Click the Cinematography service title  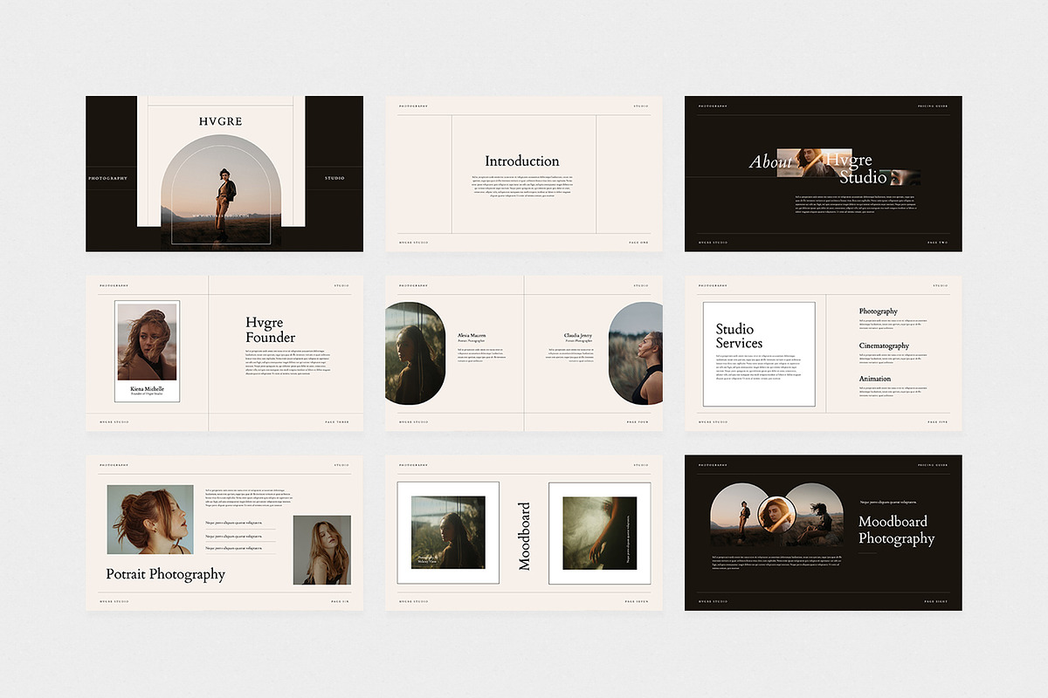(884, 346)
